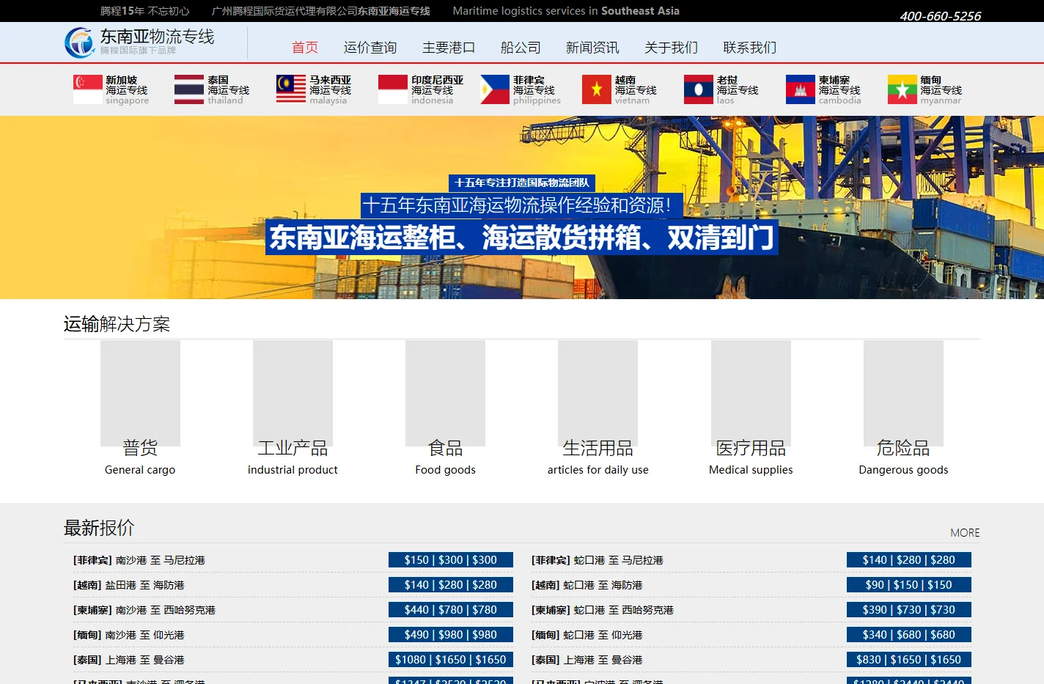This screenshot has width=1044, height=684.
Task: Open the 普货 General cargo thumbnail
Action: point(140,393)
